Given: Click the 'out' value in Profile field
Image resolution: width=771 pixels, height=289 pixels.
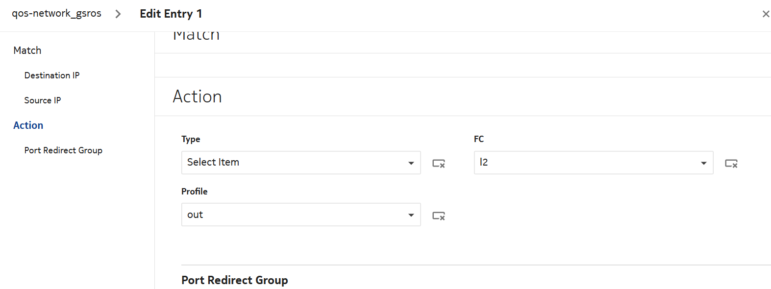Looking at the screenshot, I should (195, 215).
